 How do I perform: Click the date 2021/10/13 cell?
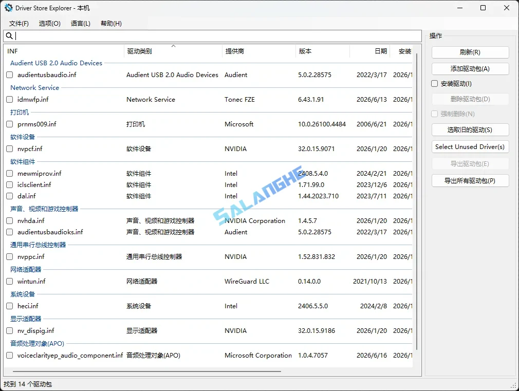[369, 282]
